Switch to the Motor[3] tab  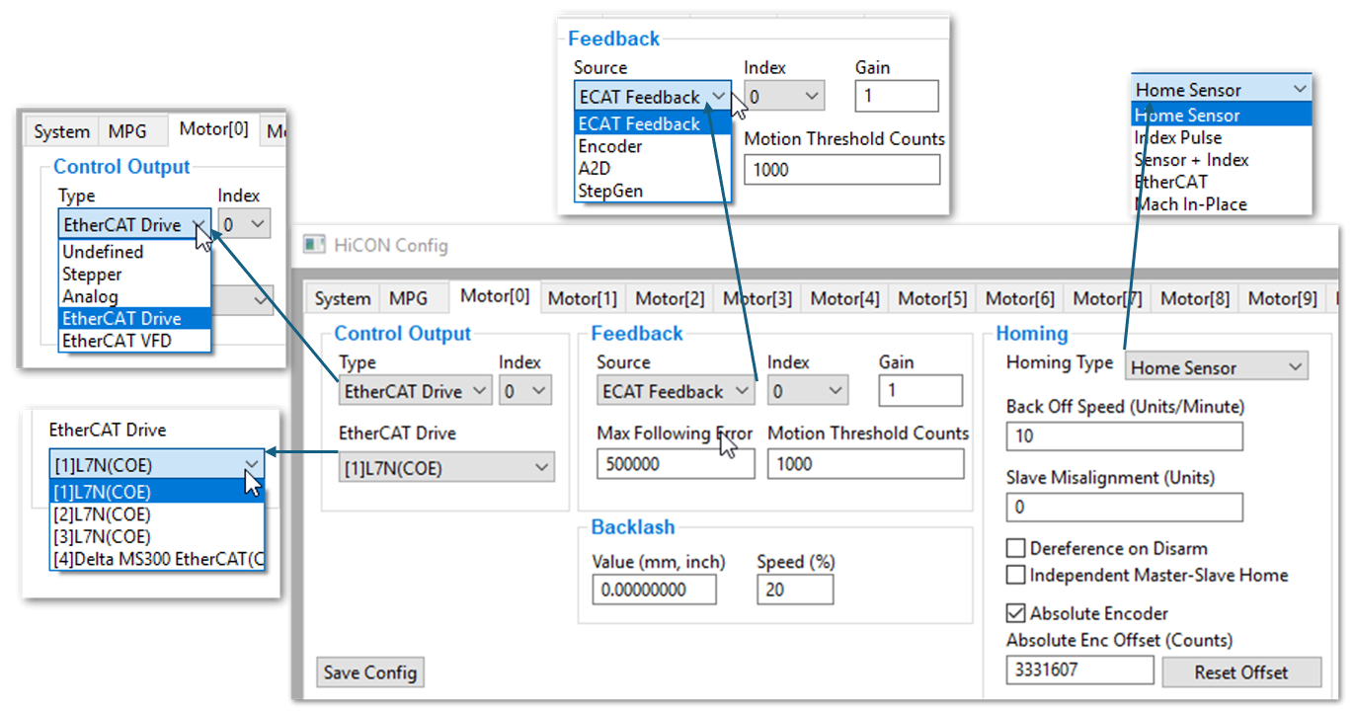coord(757,298)
